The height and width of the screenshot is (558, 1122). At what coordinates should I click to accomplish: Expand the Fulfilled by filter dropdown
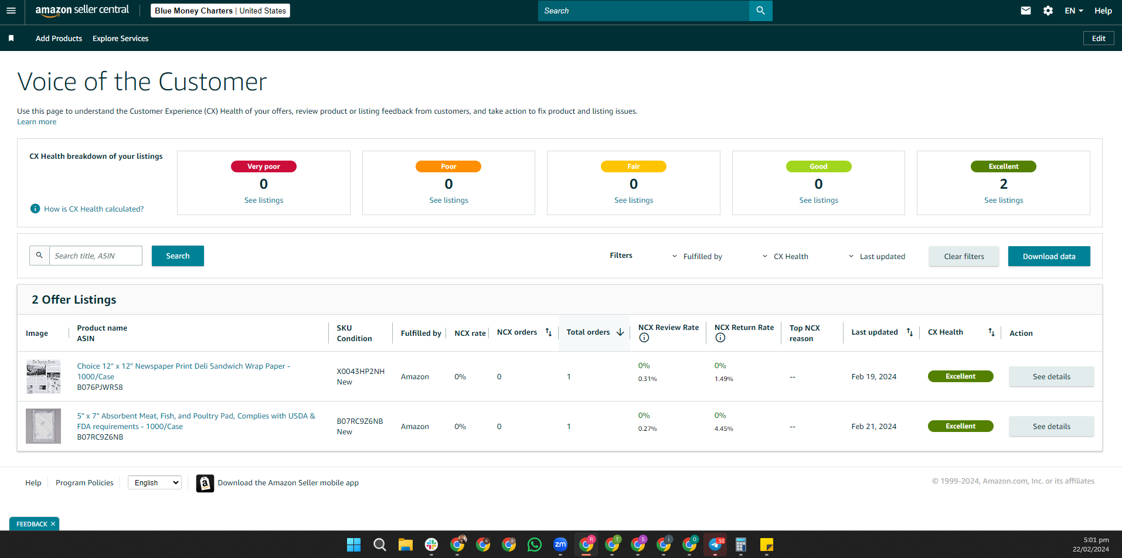697,256
